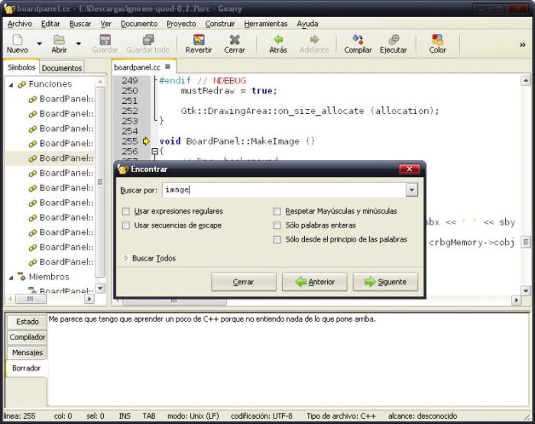Image resolution: width=535 pixels, height=424 pixels.
Task: Select the highlighted BoardPanel:: symbol row
Action: (50, 158)
